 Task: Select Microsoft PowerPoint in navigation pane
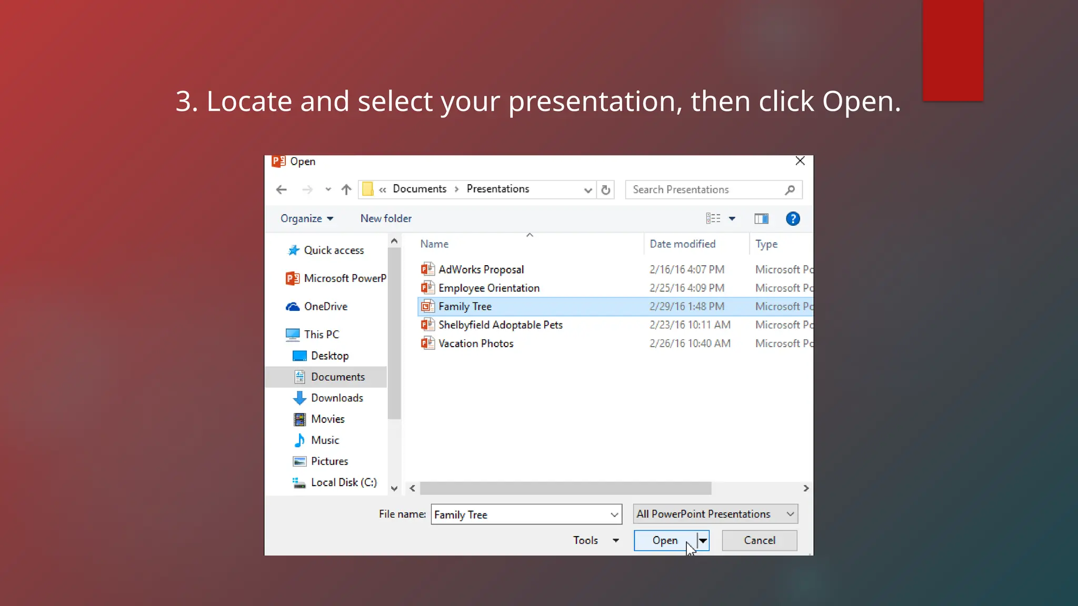coord(336,278)
